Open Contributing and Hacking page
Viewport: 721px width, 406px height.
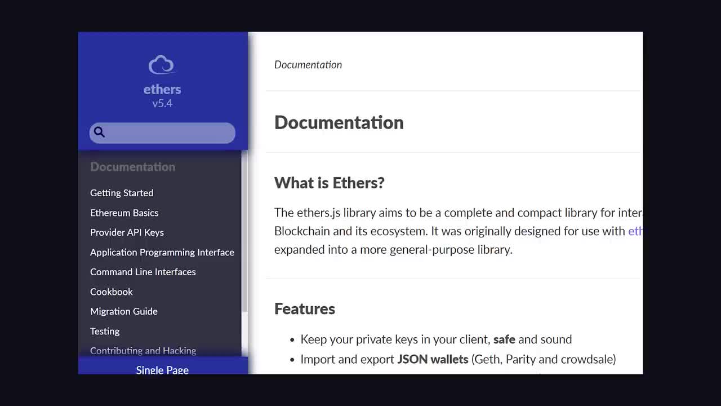(x=143, y=351)
